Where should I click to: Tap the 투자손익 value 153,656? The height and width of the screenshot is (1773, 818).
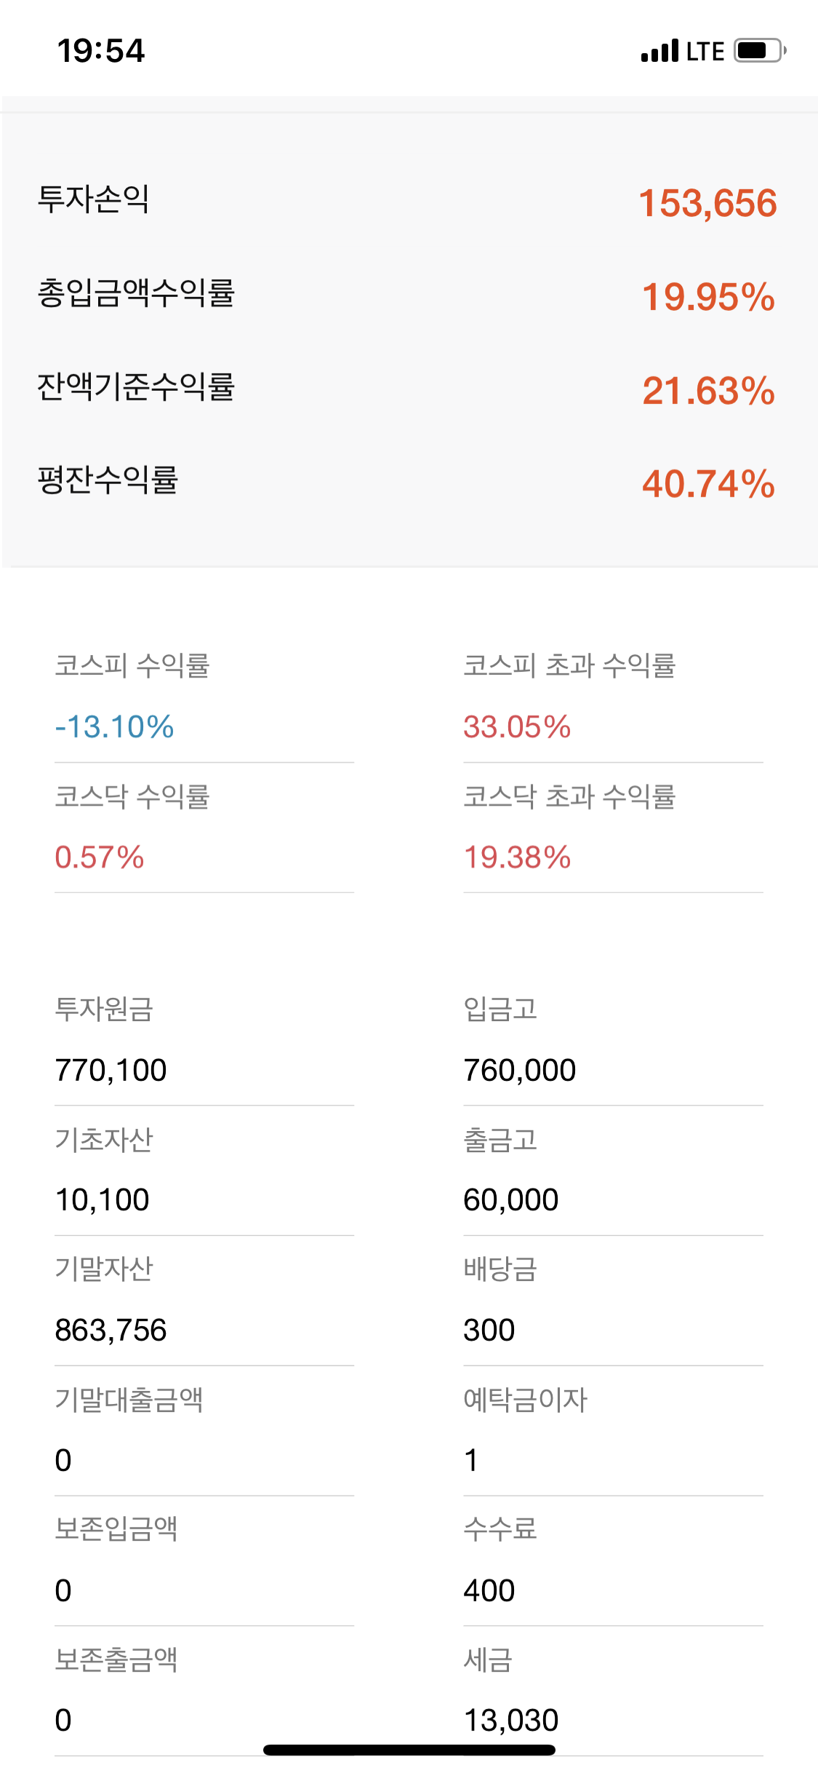tap(707, 203)
